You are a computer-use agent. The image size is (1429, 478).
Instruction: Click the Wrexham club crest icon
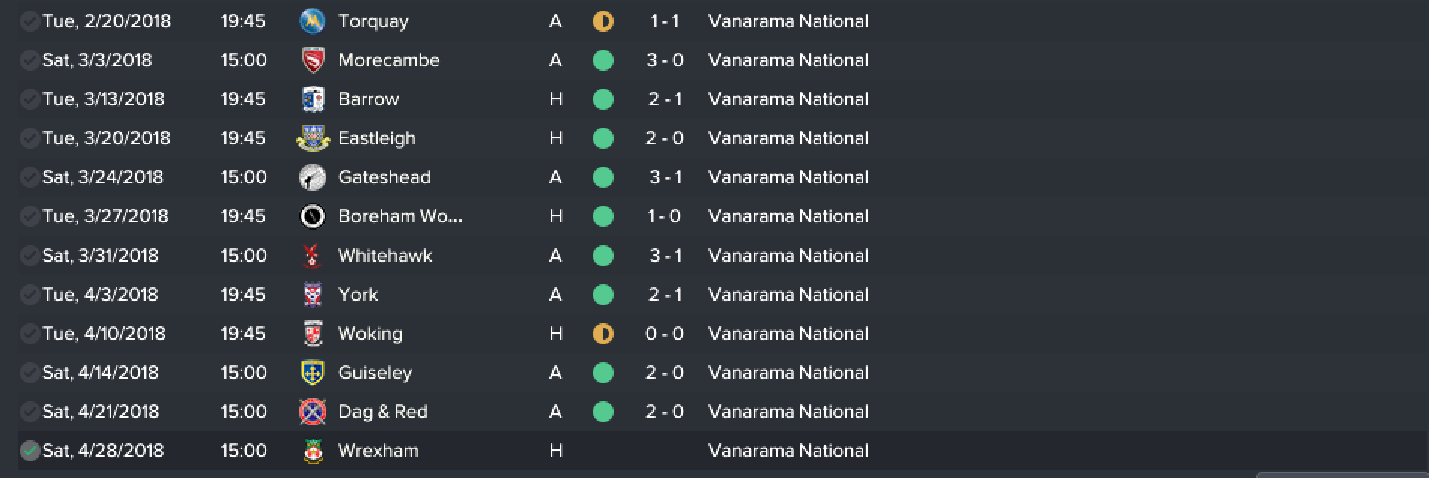click(x=312, y=451)
